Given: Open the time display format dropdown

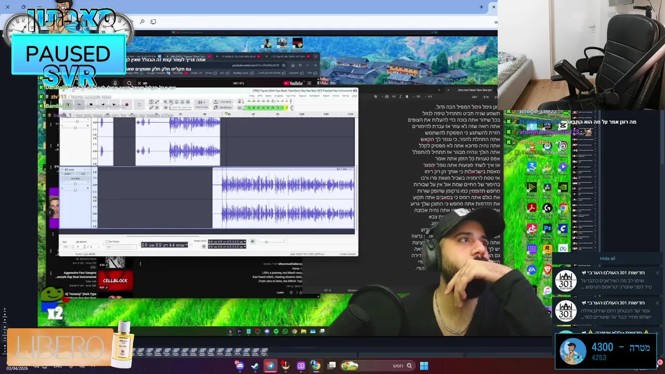Looking at the screenshot, I should [187, 245].
